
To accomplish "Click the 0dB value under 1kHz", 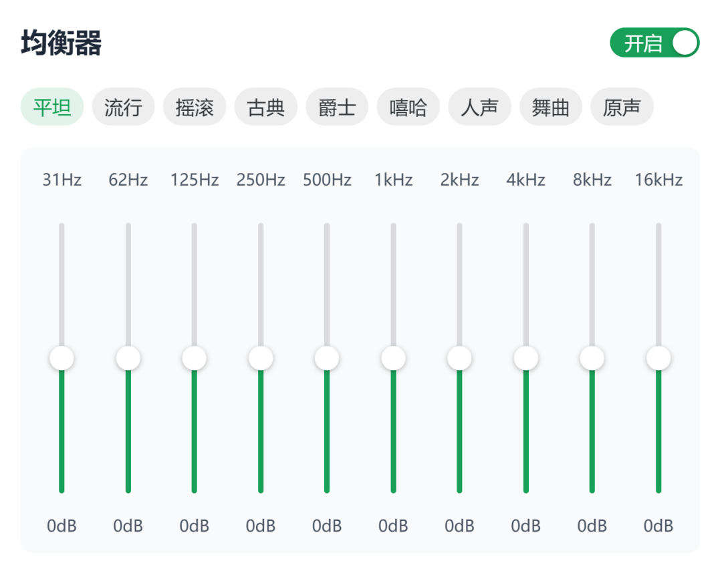I will point(393,526).
